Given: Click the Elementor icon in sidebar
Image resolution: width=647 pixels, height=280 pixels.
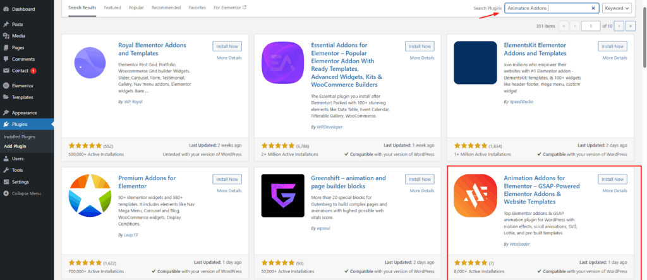Looking at the screenshot, I should [x=6, y=85].
